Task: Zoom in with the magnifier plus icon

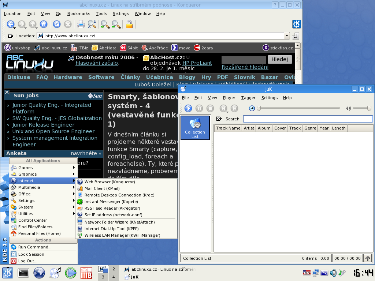Action: (x=105, y=25)
